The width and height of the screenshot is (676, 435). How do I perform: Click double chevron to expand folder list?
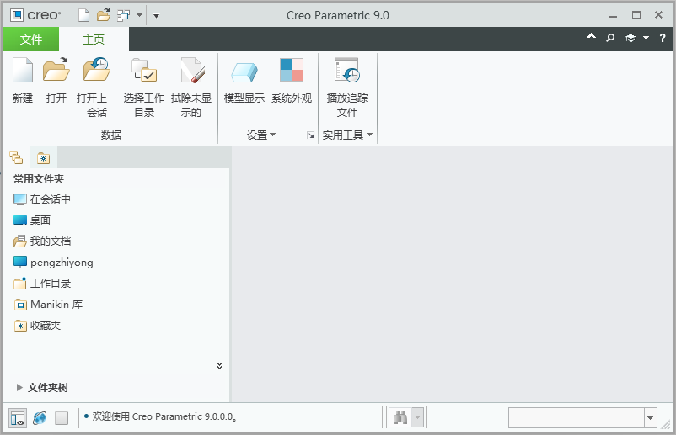(x=219, y=366)
